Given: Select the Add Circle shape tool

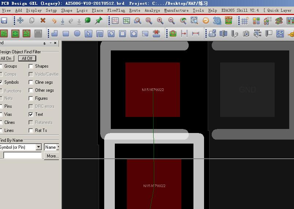Looking at the screenshot, I should (x=77, y=34).
